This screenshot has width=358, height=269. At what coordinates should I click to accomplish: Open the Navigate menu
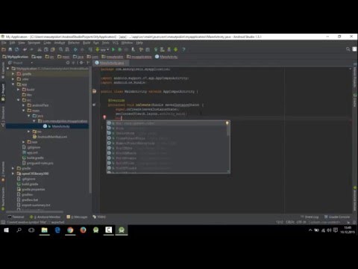tap(34, 43)
